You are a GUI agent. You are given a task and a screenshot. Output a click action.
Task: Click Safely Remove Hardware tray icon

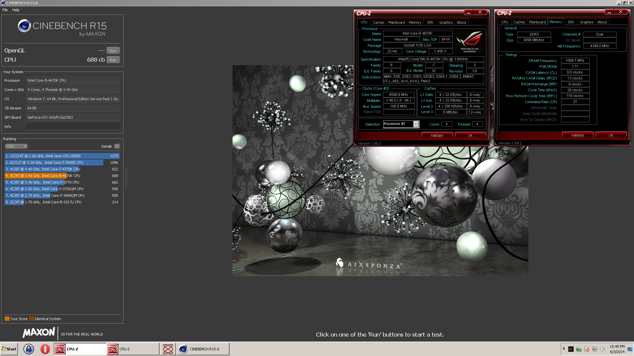(x=579, y=349)
